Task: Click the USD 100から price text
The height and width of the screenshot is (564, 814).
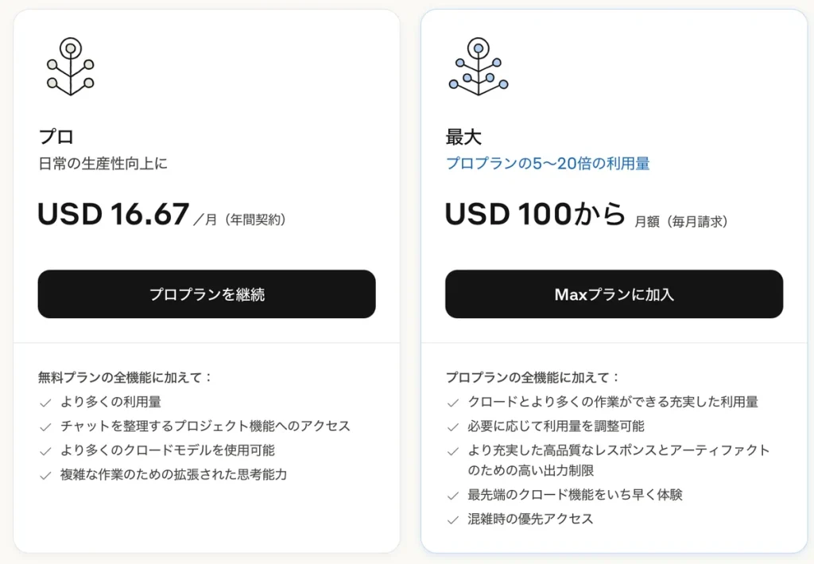Action: (535, 213)
